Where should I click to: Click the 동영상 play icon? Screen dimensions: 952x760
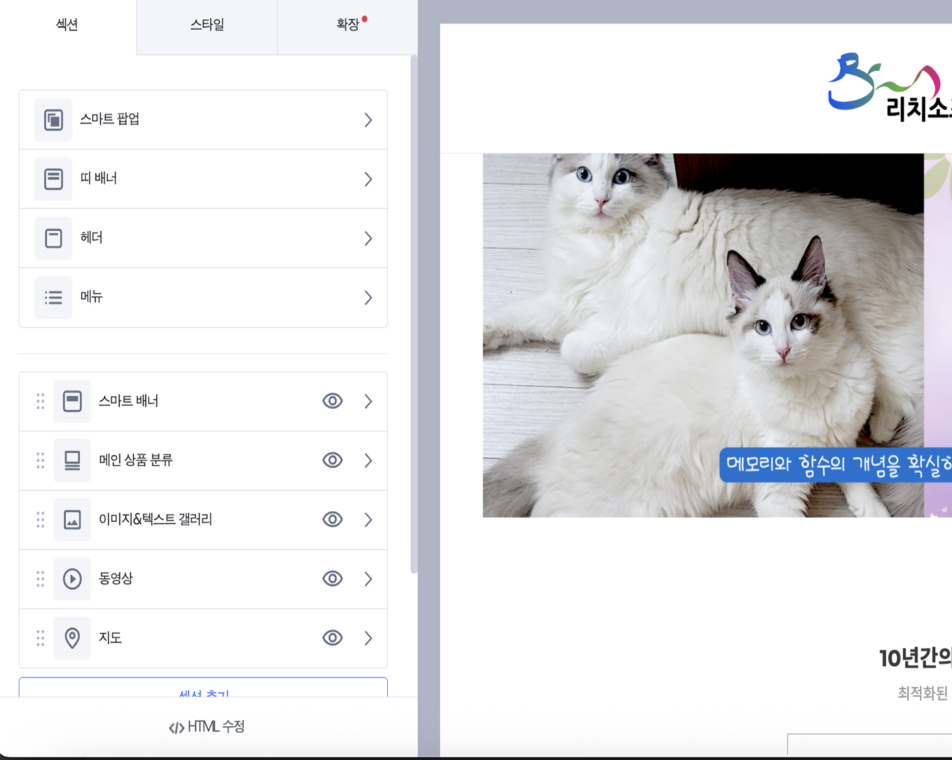click(x=72, y=579)
